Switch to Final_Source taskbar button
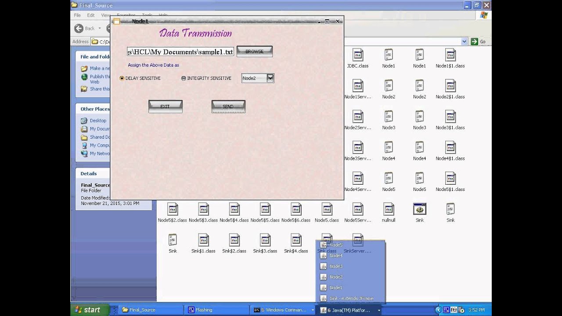The height and width of the screenshot is (316, 562). pos(151,310)
